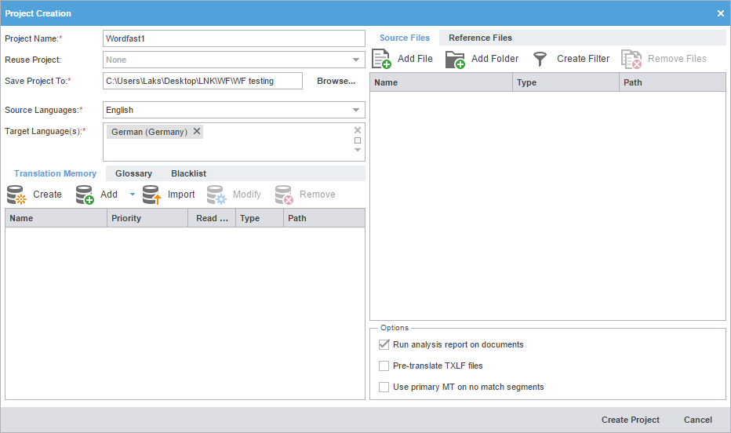Click the Import translation memory icon
This screenshot has width=731, height=433.
(x=152, y=195)
